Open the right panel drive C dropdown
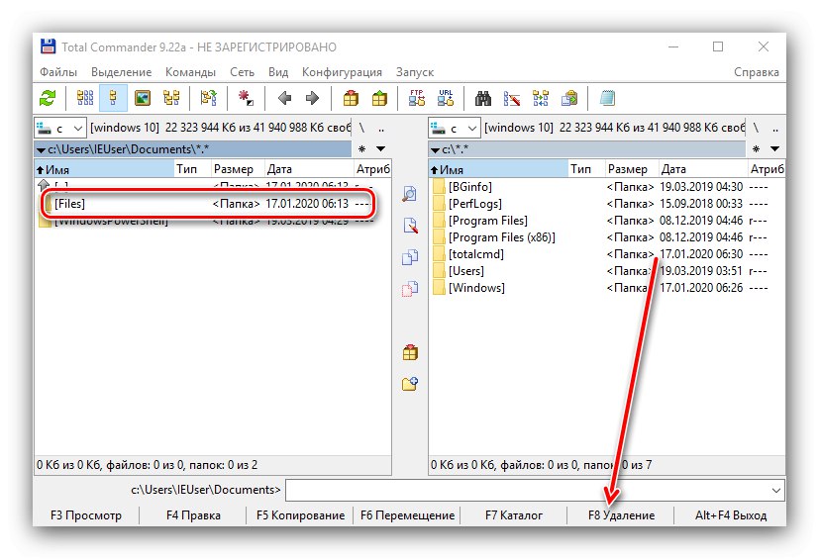Image resolution: width=819 pixels, height=559 pixels. point(454,128)
